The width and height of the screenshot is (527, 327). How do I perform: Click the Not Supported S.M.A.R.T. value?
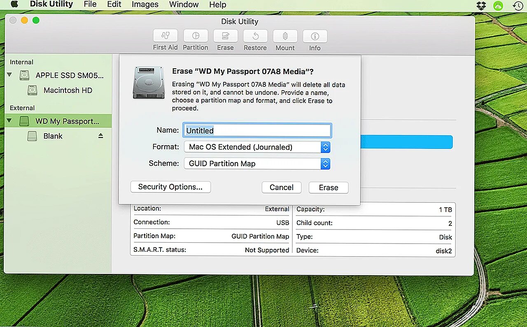[267, 250]
